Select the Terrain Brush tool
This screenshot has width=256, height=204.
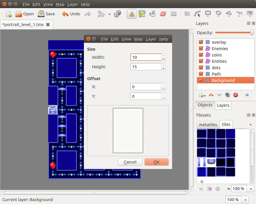(x=142, y=14)
